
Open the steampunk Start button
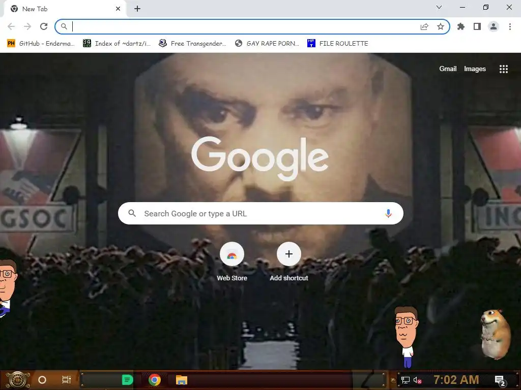pos(18,380)
